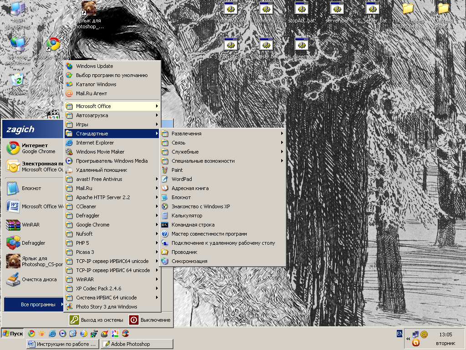Open the XP Codec Pack 2.4.6 folder

point(112,288)
